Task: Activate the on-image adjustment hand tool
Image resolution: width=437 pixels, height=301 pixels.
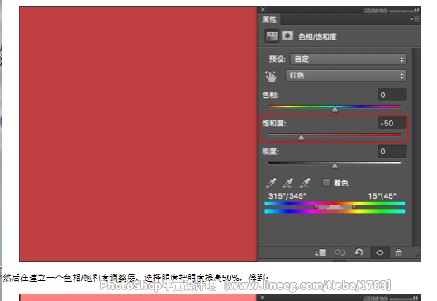Action: click(271, 76)
